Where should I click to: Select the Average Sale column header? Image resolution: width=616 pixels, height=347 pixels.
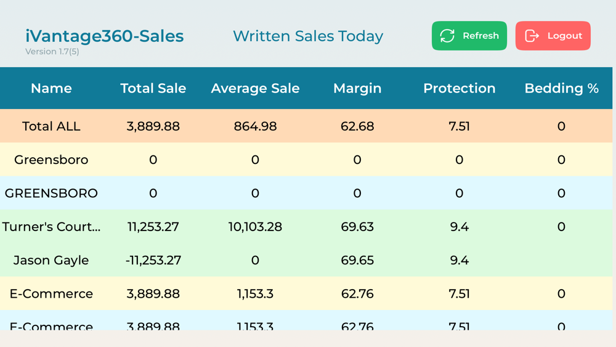pos(255,88)
